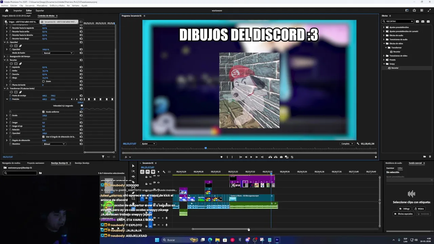The image size is (434, 244).
Task: Click the Abajo value 31,0 %
Action: pyautogui.click(x=45, y=78)
